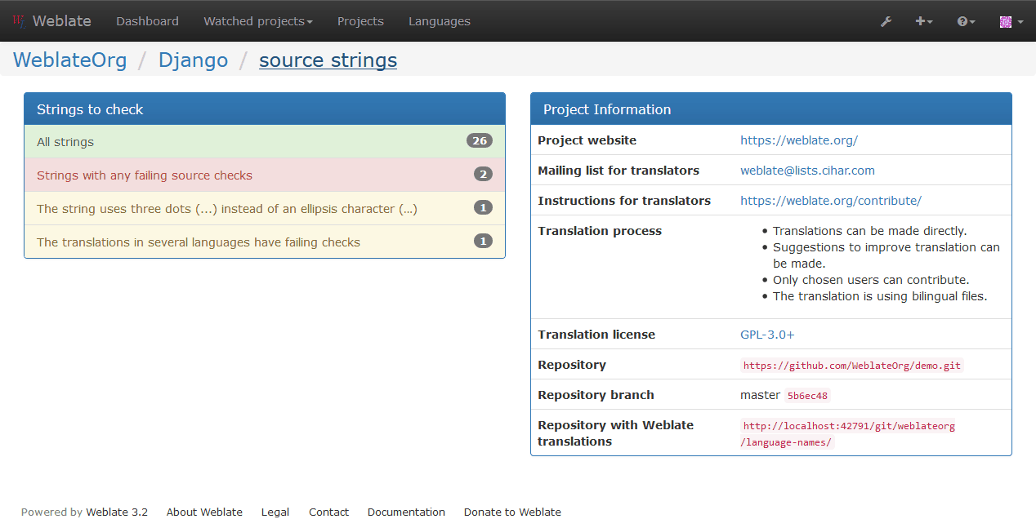Click Donate to Weblate link
Screen dimensions: 1036x528
pyautogui.click(x=512, y=512)
